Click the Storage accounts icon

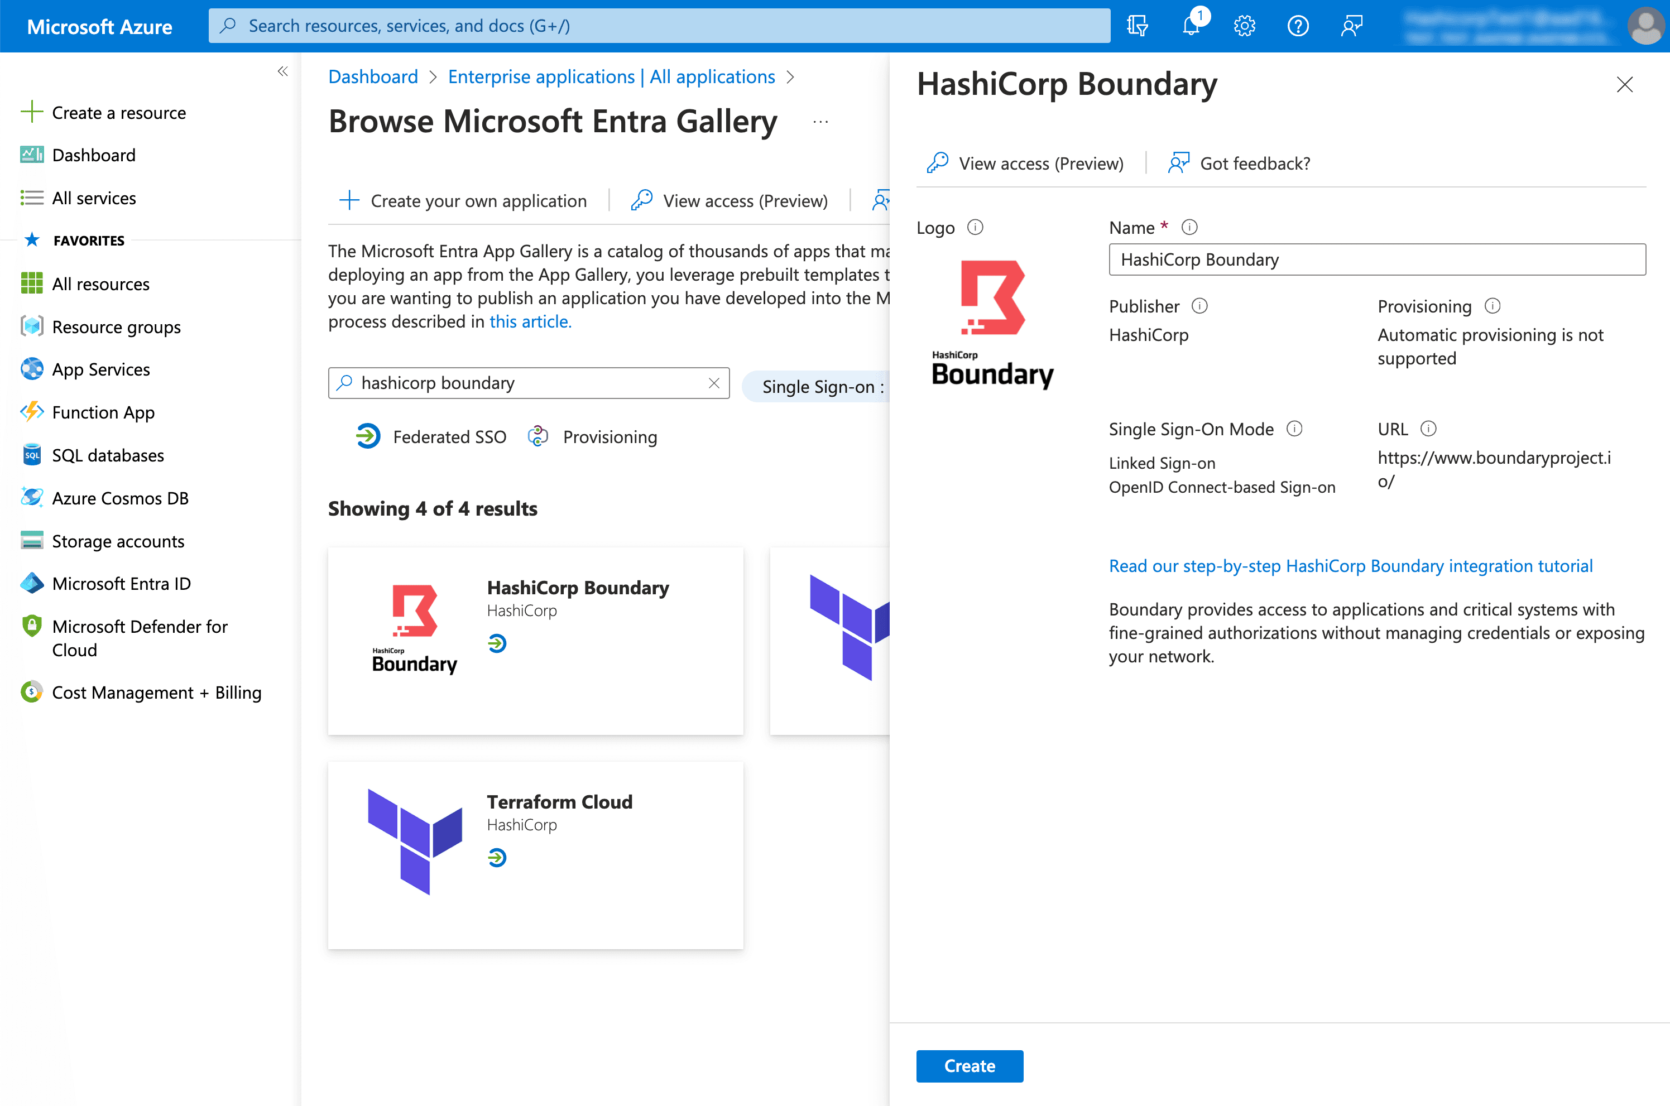point(32,541)
